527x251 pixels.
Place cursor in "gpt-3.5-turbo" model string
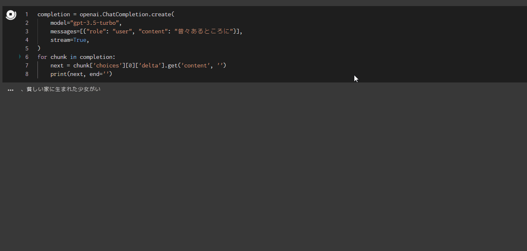[95, 23]
